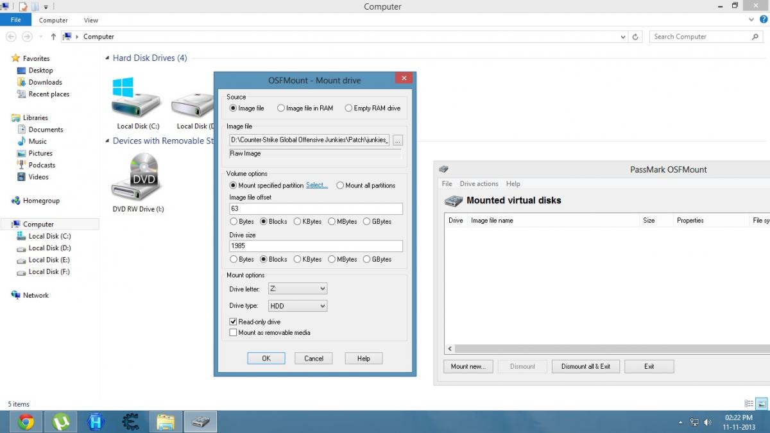
Task: Open Quick Access Toolbar customize dropdown
Action: coord(46,6)
